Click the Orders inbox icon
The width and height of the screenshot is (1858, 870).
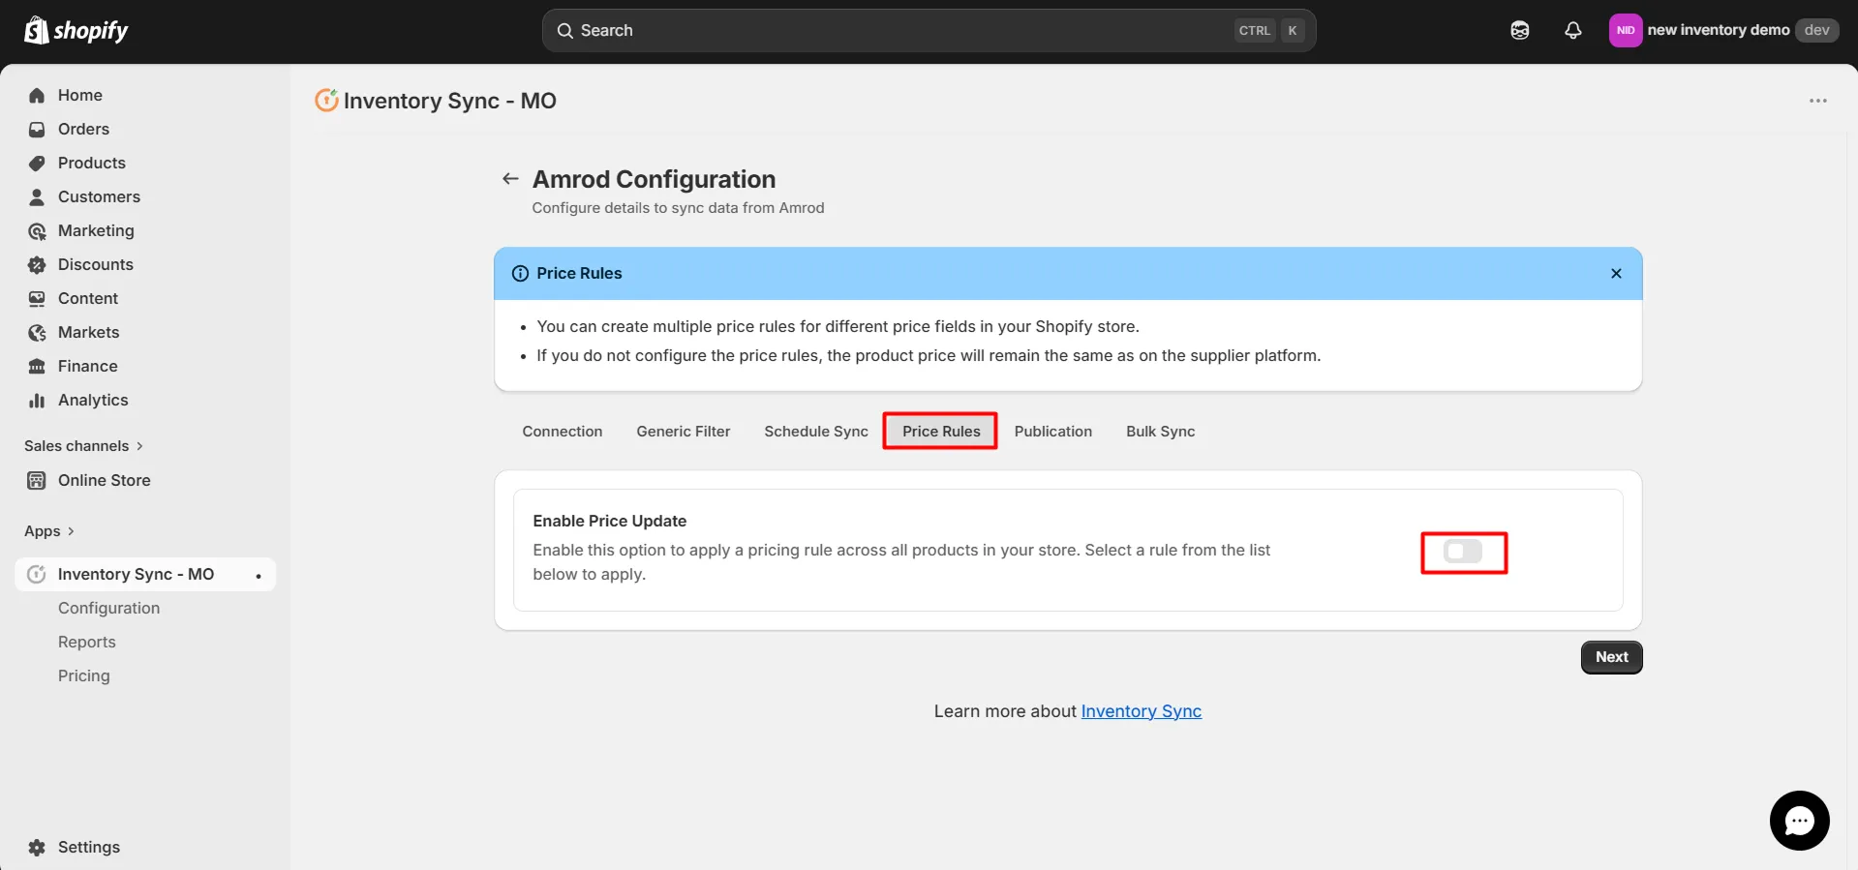point(37,129)
